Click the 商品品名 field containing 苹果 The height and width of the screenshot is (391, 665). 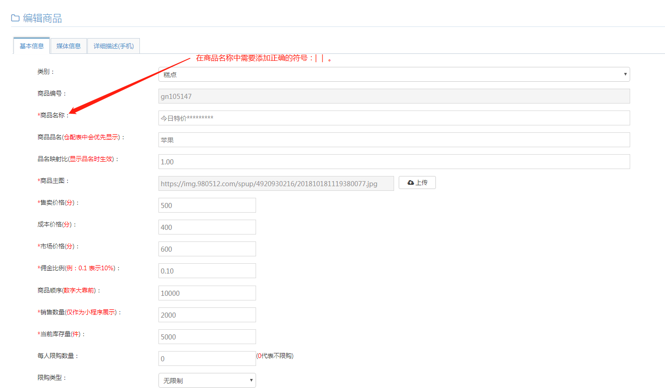pyautogui.click(x=394, y=140)
